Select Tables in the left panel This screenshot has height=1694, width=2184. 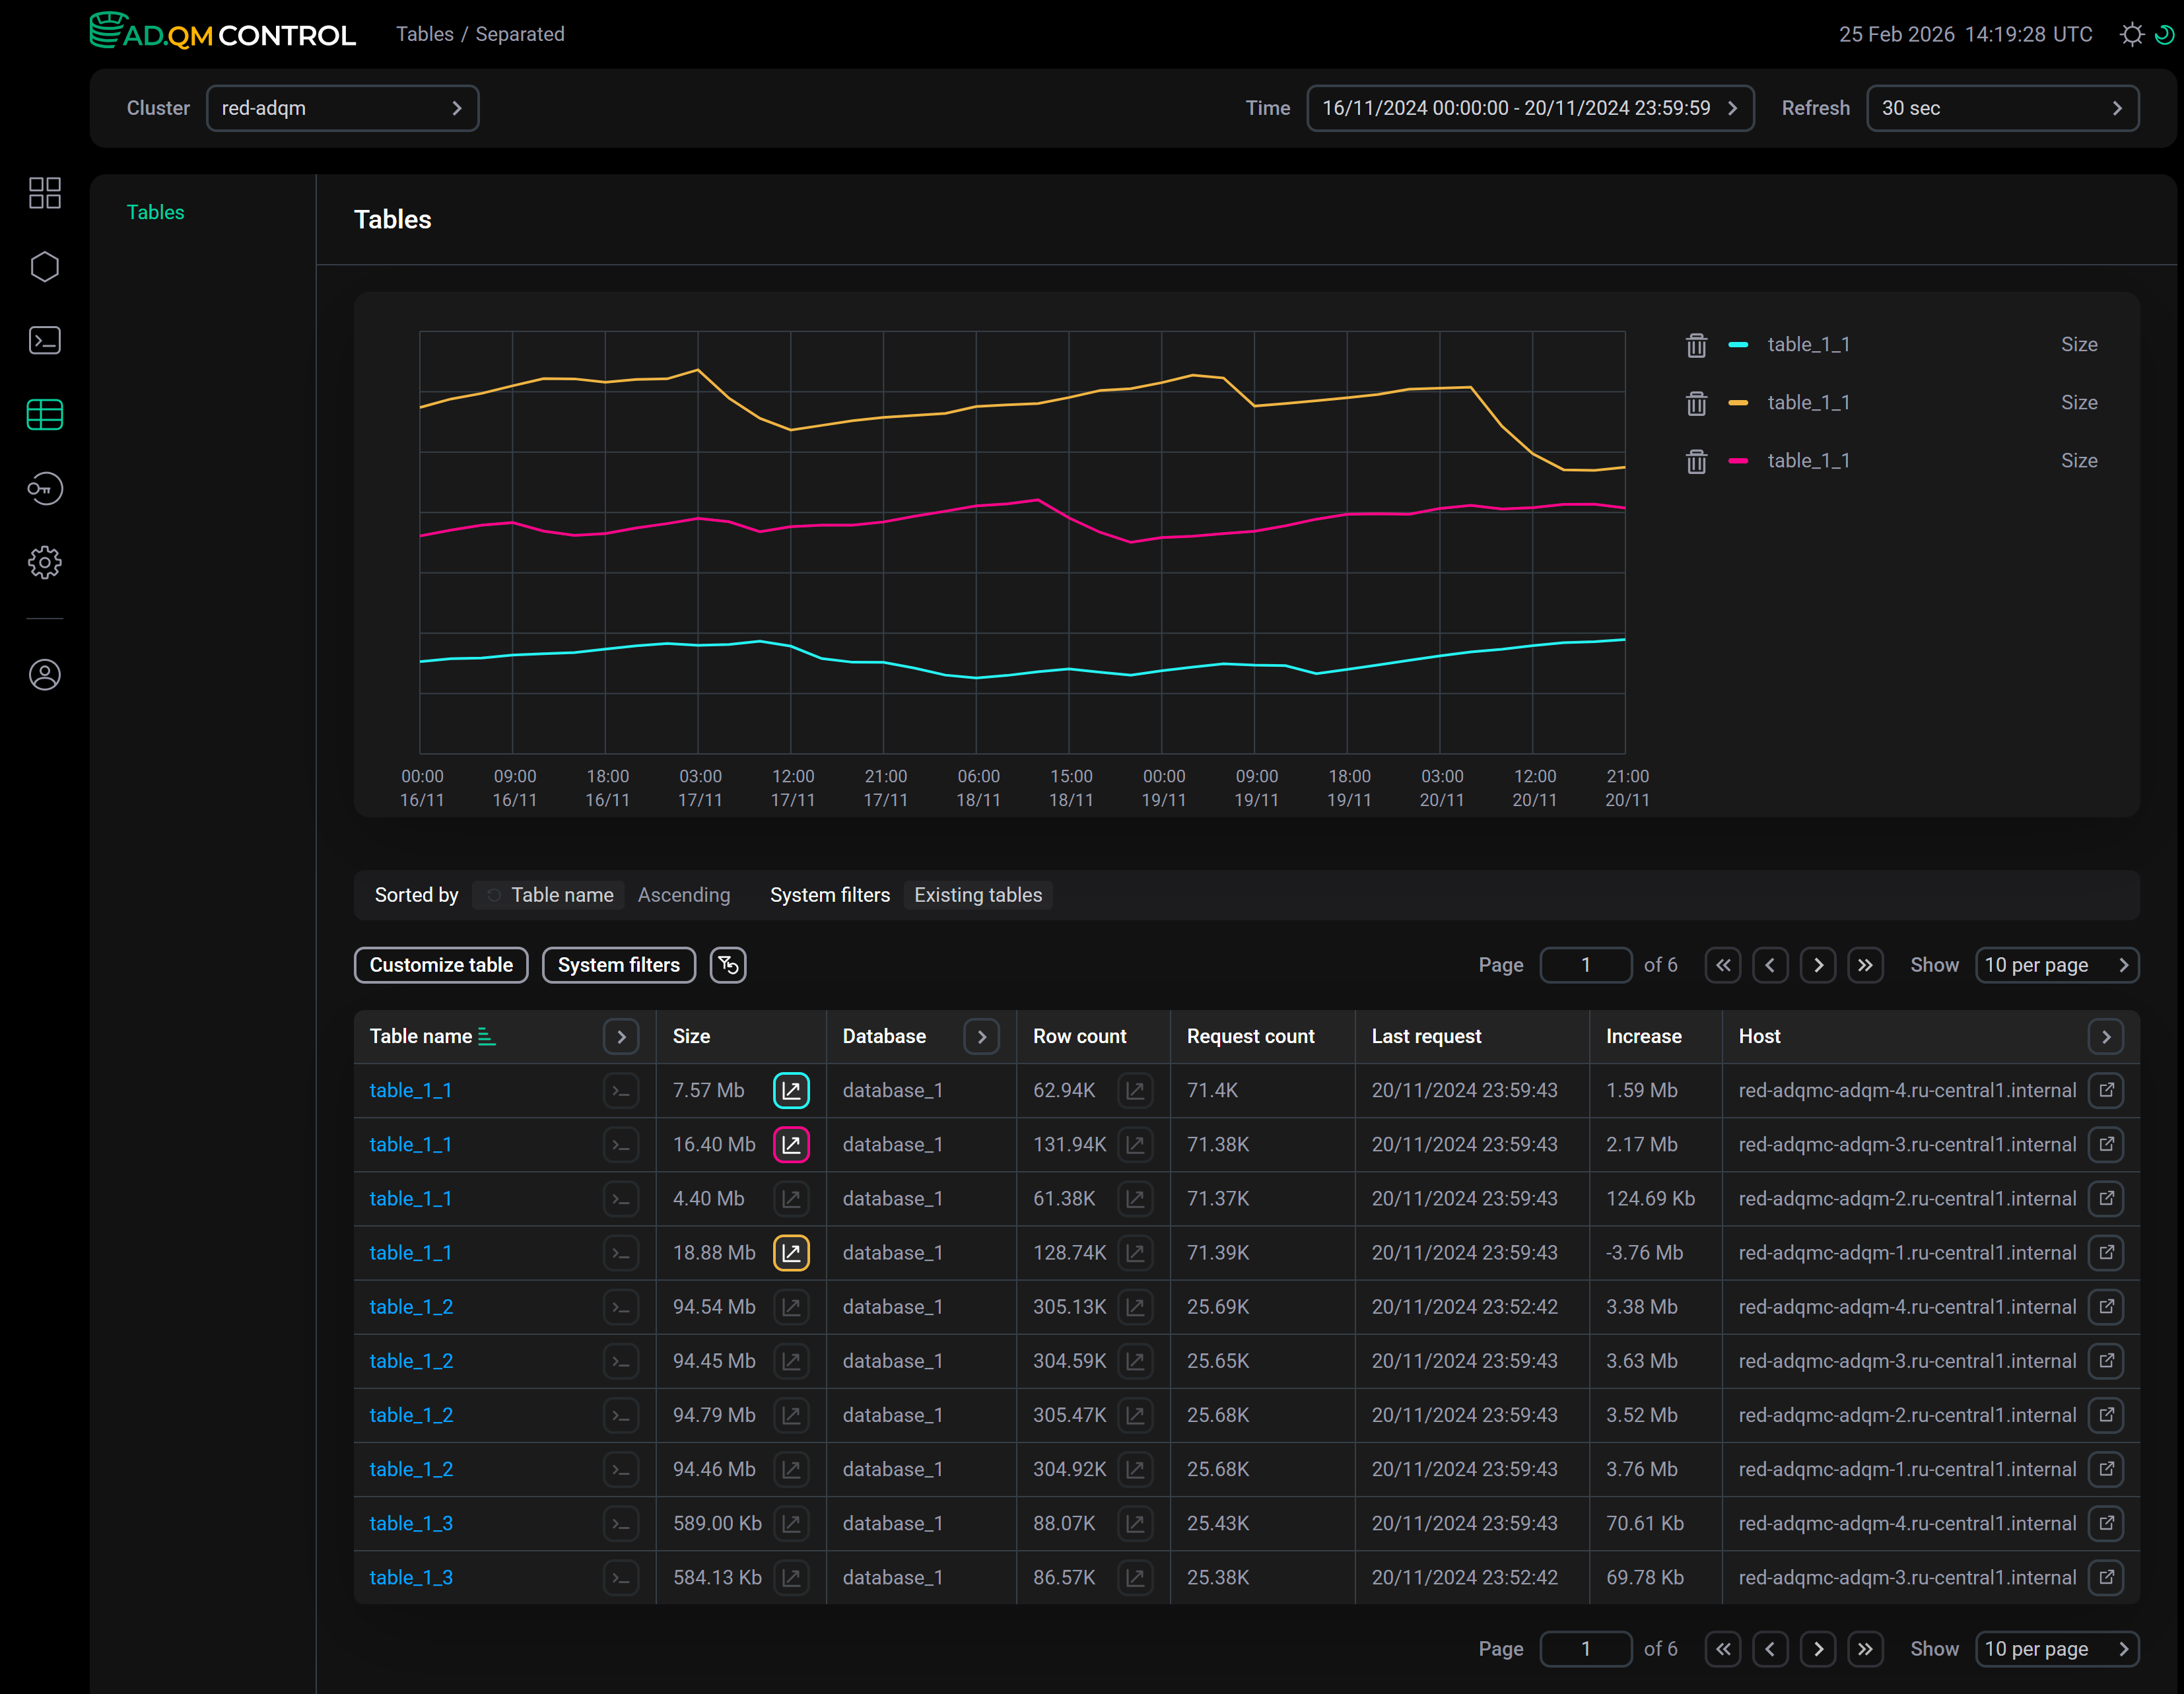coord(155,212)
